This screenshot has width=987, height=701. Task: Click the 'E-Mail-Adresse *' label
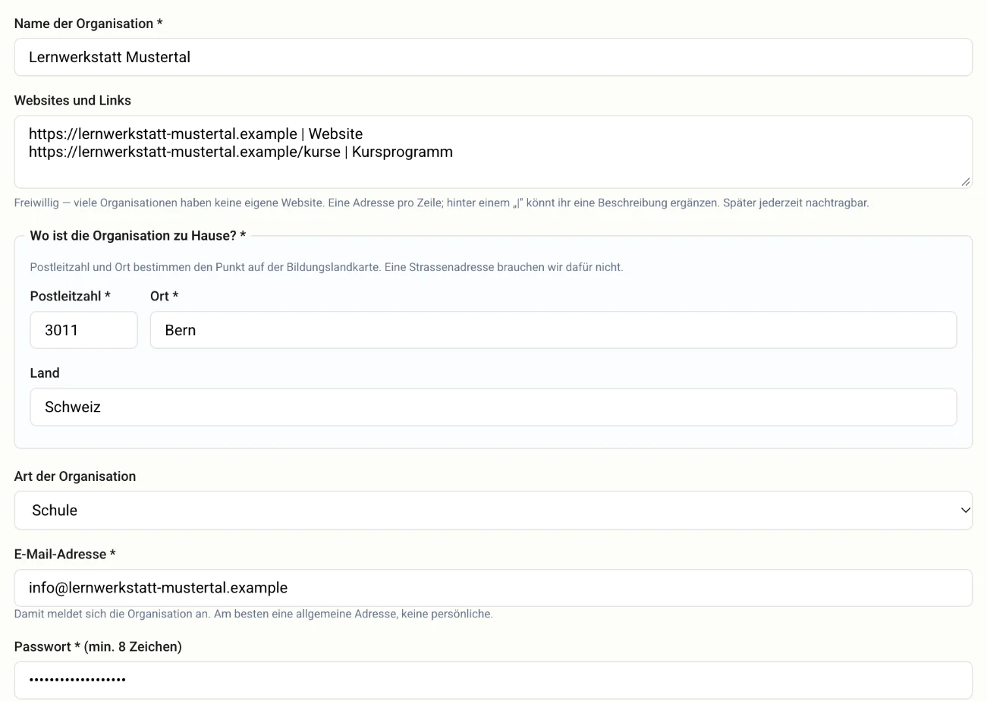point(65,554)
